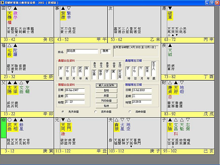Image resolution: width=220 pixels, height=165 pixels.
Task: Select the 事 palace corner marker
Action: click(x=57, y=9)
